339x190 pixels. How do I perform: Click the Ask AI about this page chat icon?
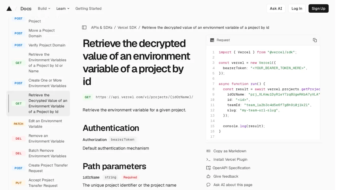pyautogui.click(x=208, y=185)
